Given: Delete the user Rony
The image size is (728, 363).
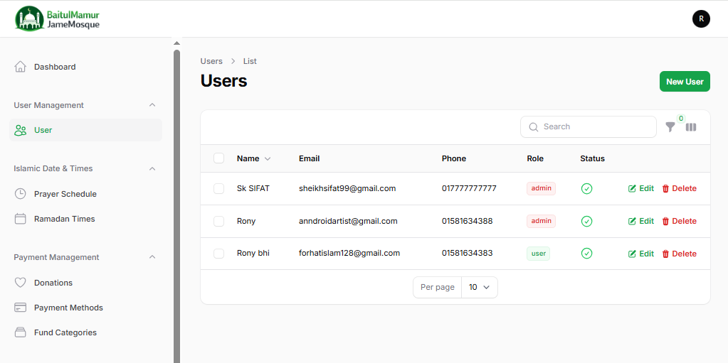Looking at the screenshot, I should [679, 222].
